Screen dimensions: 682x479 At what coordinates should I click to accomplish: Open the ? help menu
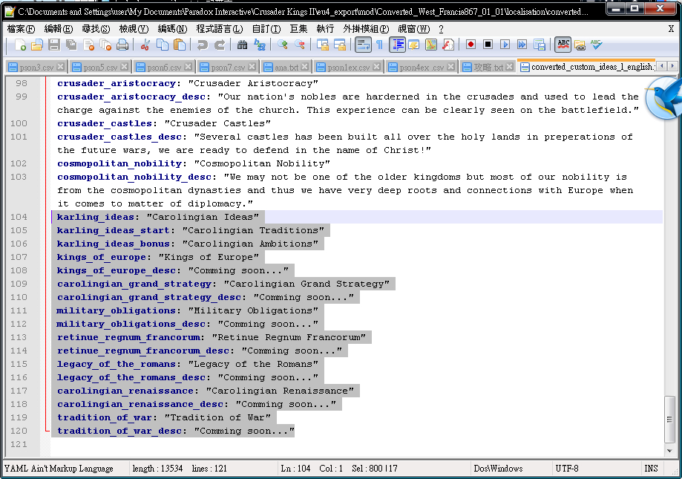(x=441, y=29)
